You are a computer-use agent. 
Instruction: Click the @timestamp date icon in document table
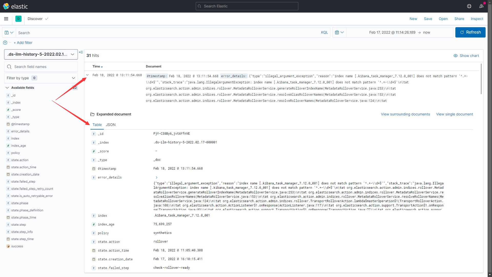(94, 169)
